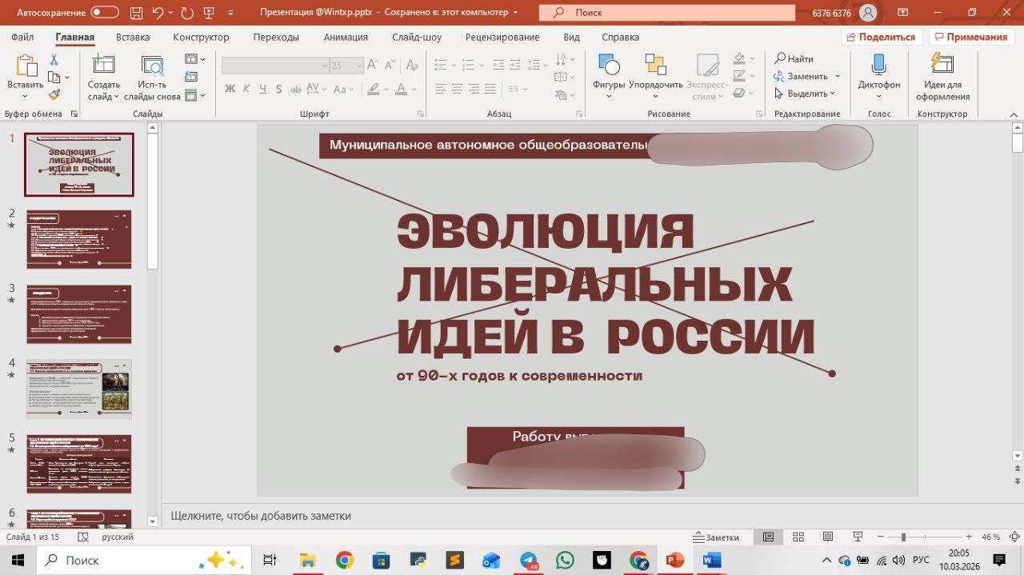Click the Redo arrow in quick access toolbar

(187, 13)
